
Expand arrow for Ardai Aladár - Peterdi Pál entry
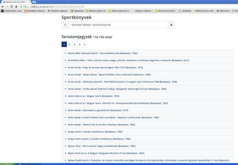point(65,125)
